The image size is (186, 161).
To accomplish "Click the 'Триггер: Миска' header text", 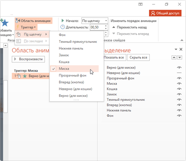I will [26, 71].
